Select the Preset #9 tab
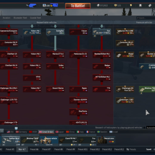Screen dimensions: 155x155 coord(71,150)
